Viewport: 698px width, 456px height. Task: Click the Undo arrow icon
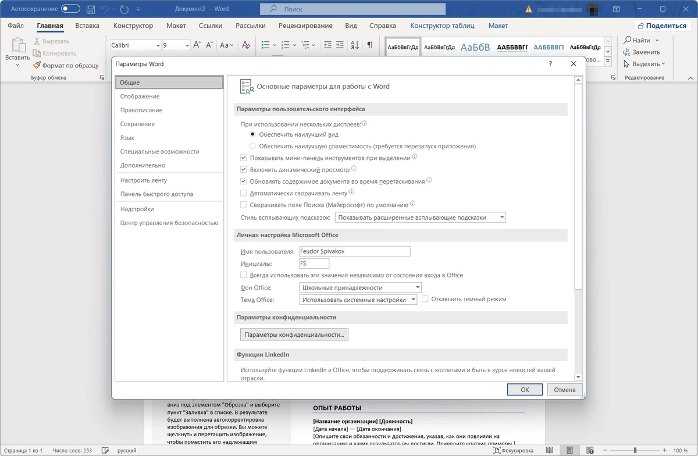tap(105, 9)
